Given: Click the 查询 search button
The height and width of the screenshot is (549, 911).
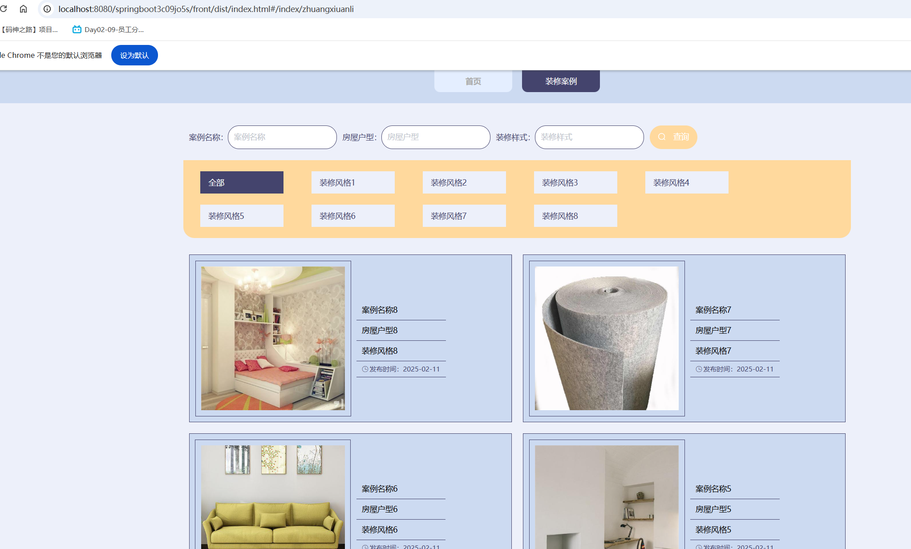Looking at the screenshot, I should pyautogui.click(x=673, y=137).
